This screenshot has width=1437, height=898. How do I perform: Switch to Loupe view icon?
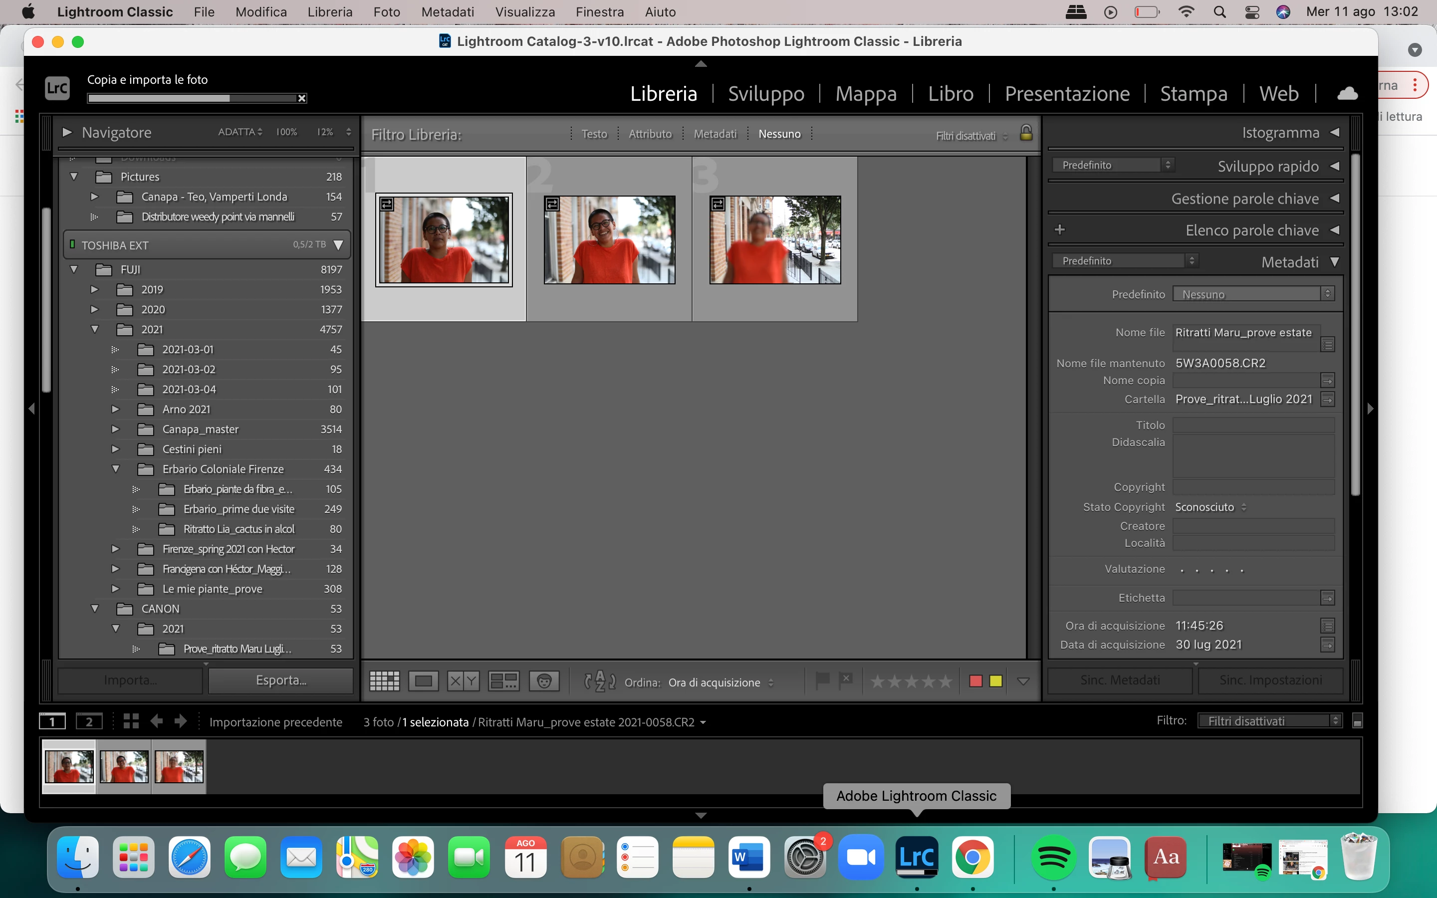424,681
